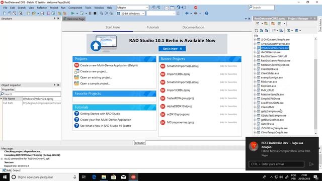This screenshot has width=322, height=181.
Task: Click the Windows Start button
Action: pyautogui.click(x=5, y=177)
